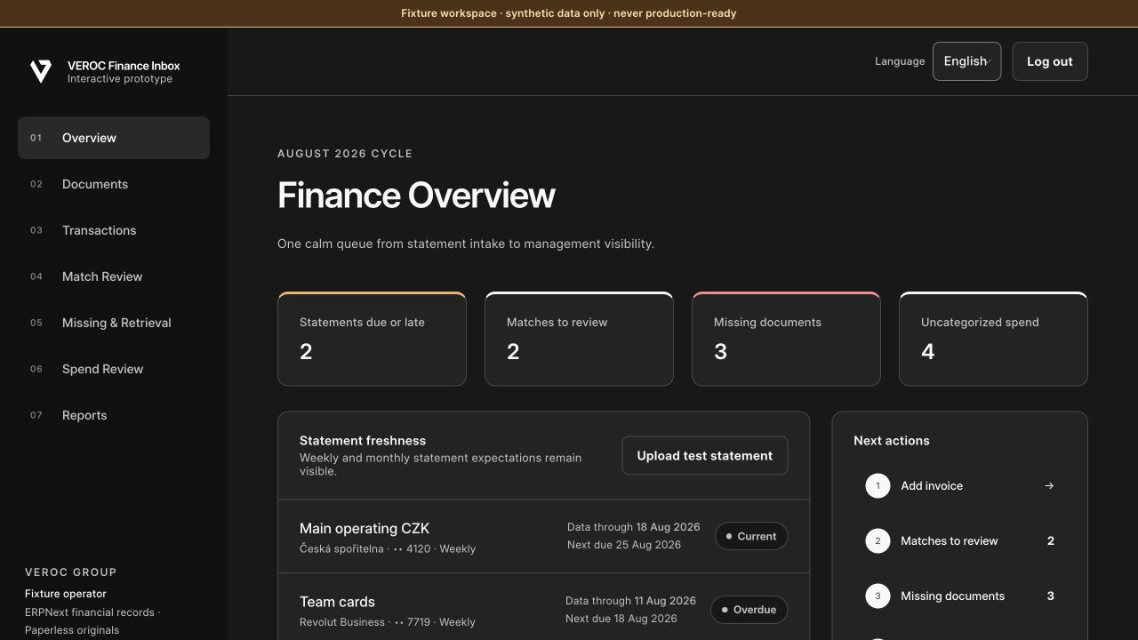Click the VEROC logo icon
The image size is (1138, 640).
[41, 72]
